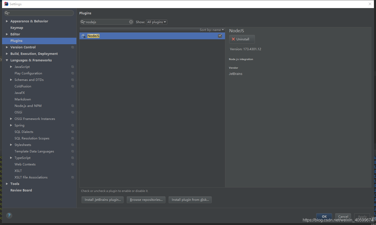Expand the Version Control arrow
This screenshot has width=376, height=225.
point(7,47)
